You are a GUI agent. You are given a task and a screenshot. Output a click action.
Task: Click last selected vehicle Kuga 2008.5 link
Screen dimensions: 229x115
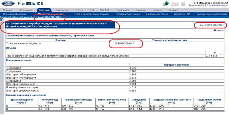point(50,17)
